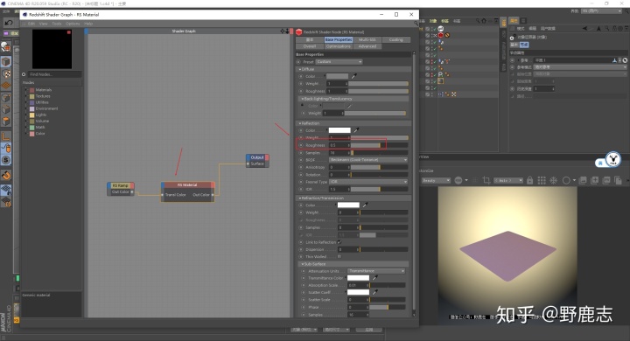Toggle animation dot beside Diffuse Weight

(301, 84)
